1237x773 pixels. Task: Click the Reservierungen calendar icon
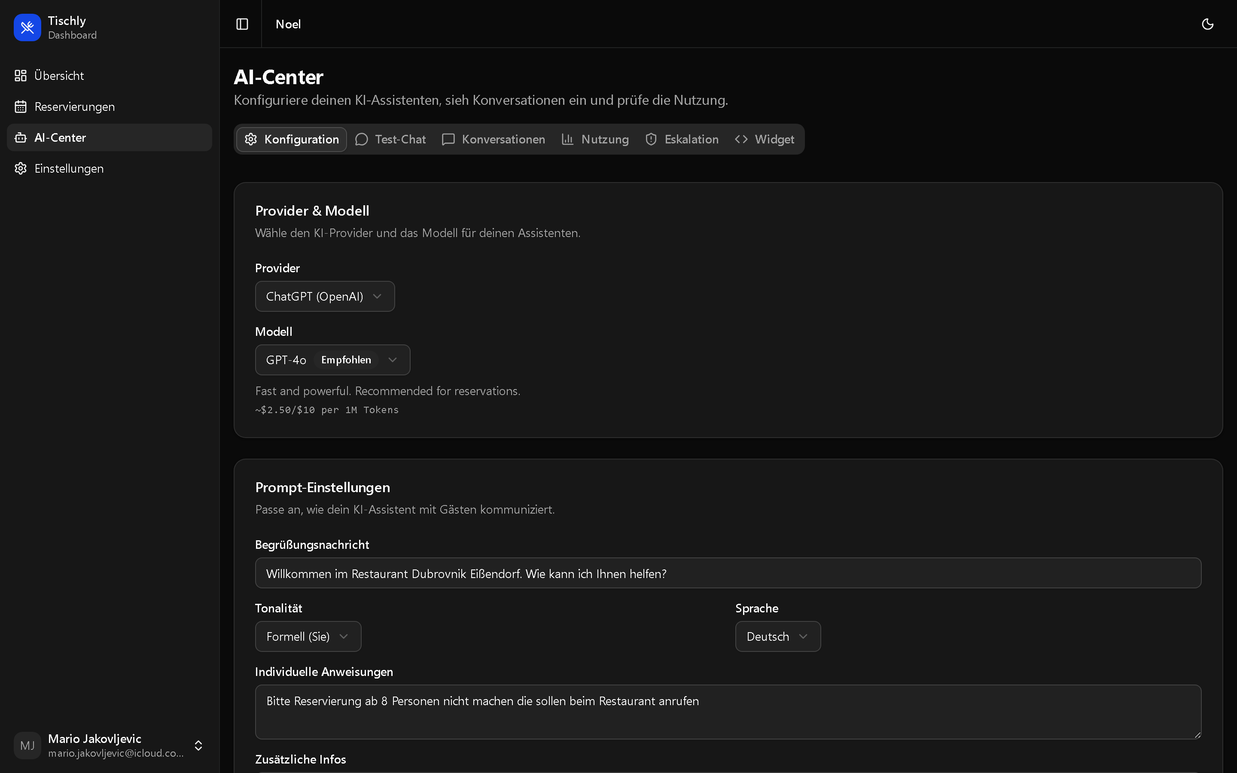click(21, 107)
